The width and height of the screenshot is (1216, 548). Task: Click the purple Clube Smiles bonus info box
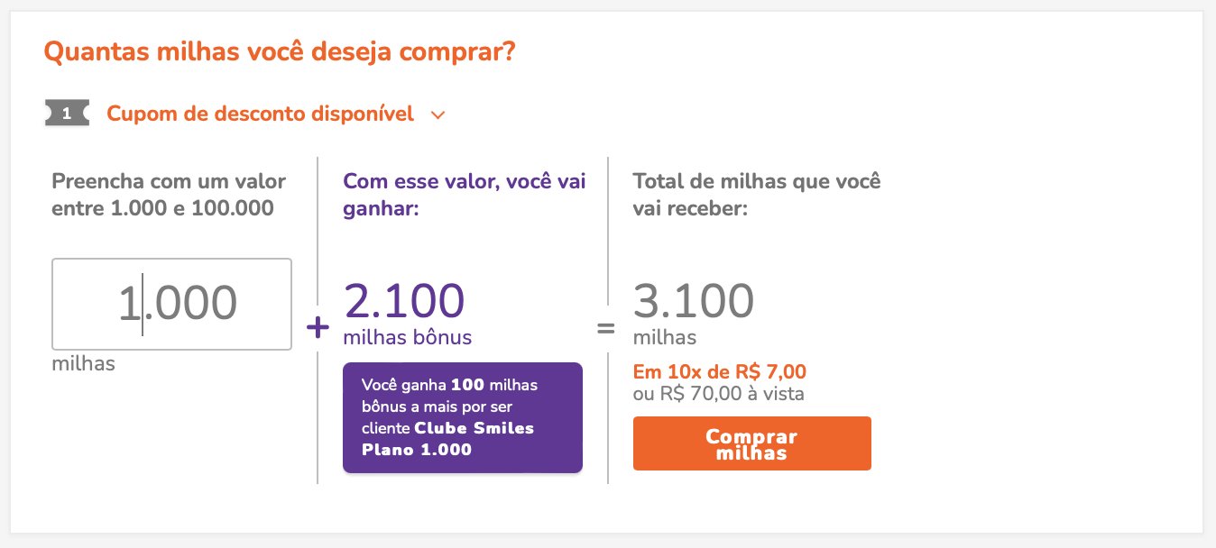[463, 417]
